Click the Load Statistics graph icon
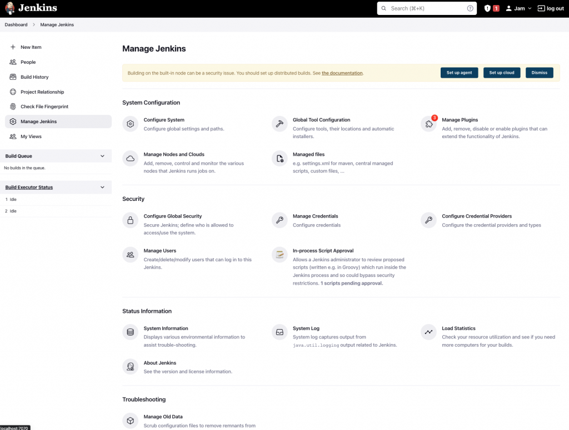 pyautogui.click(x=428, y=332)
